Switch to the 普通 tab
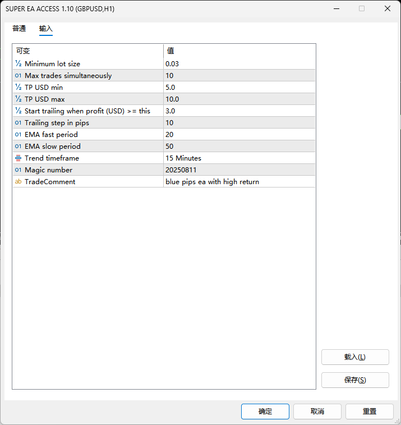401x425 pixels. [19, 29]
